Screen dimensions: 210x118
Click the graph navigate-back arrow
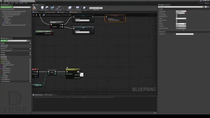click(36, 15)
